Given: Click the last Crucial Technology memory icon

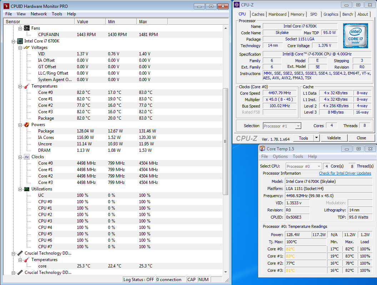Looking at the screenshot, I should 20,272.
